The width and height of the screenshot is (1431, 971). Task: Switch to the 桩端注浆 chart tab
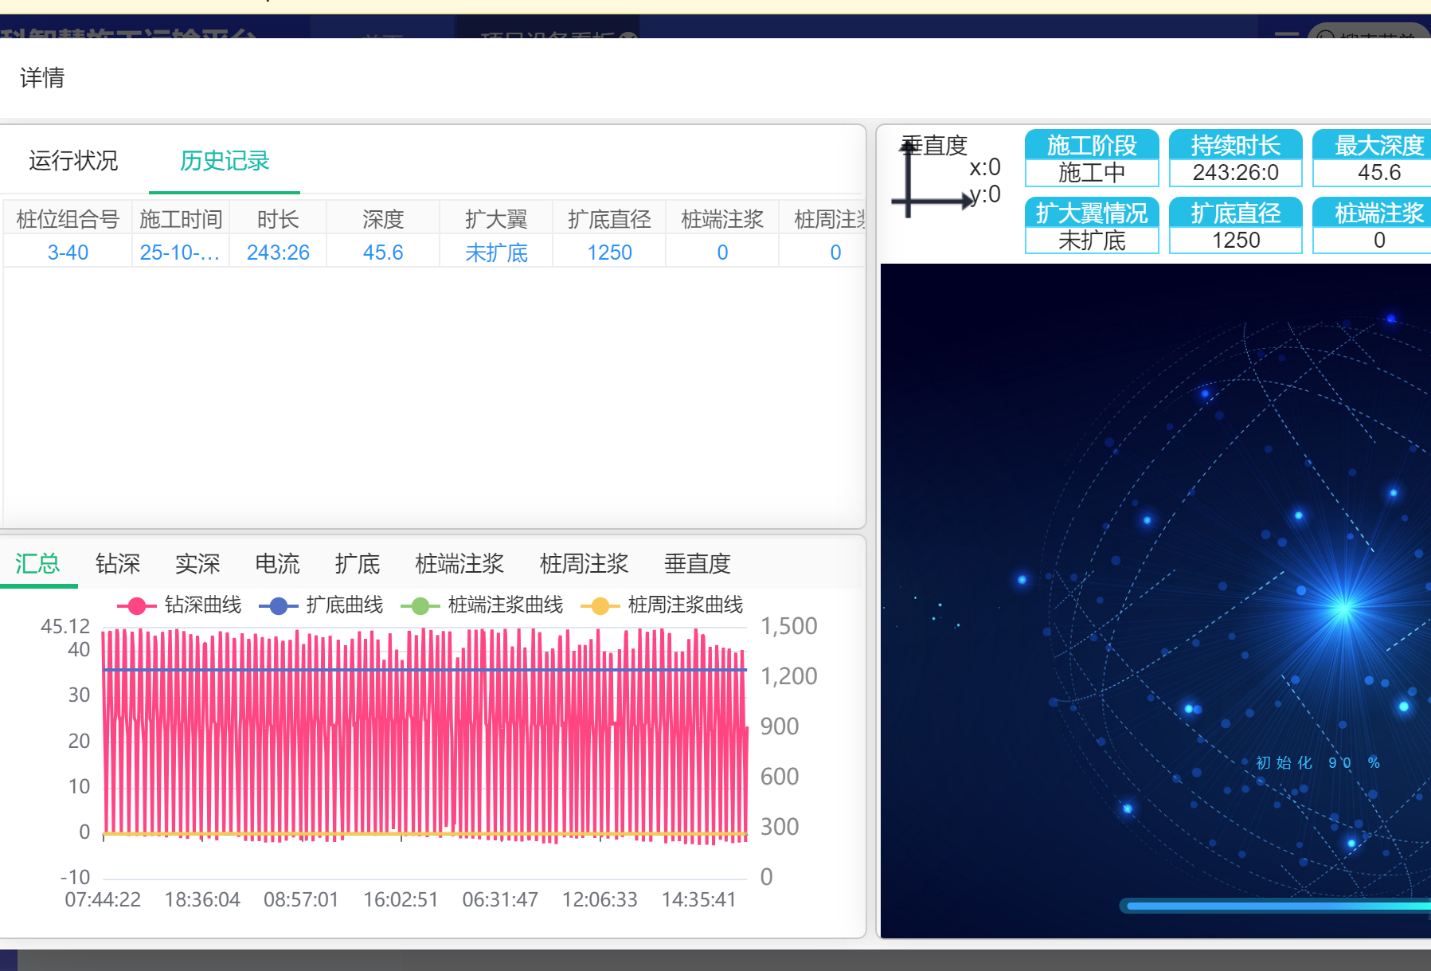(x=459, y=564)
